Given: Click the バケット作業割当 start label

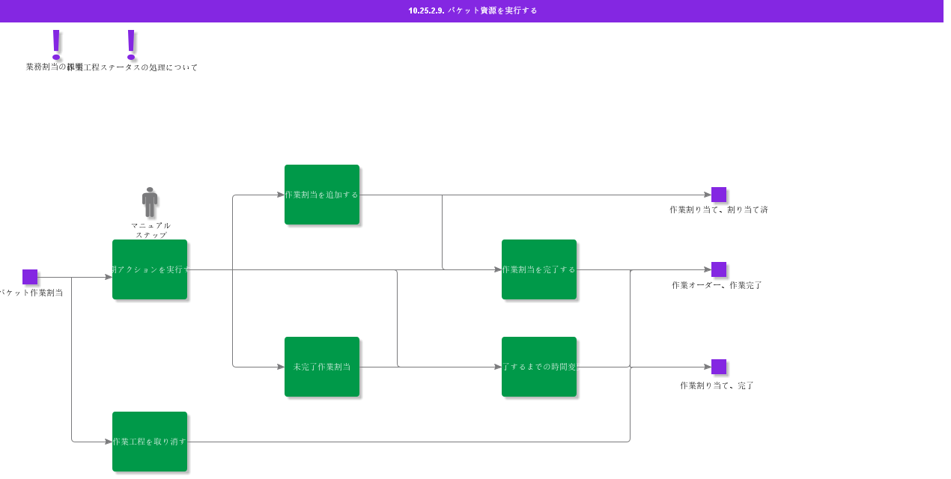Looking at the screenshot, I should 31,293.
